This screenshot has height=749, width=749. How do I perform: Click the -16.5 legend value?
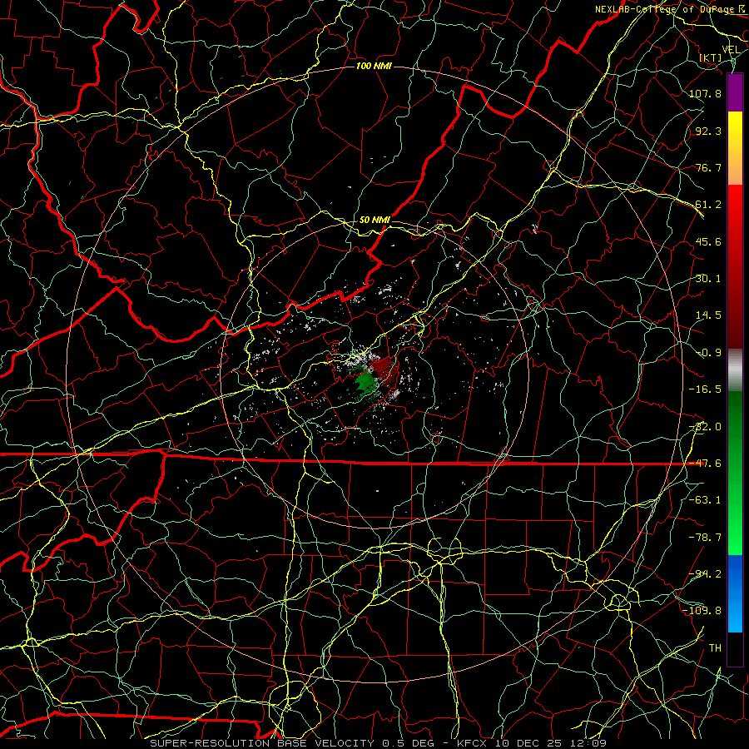(705, 389)
